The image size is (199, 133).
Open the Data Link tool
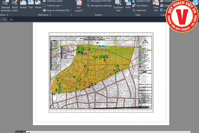click(156, 5)
